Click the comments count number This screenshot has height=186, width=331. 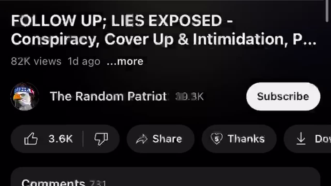tap(98, 183)
